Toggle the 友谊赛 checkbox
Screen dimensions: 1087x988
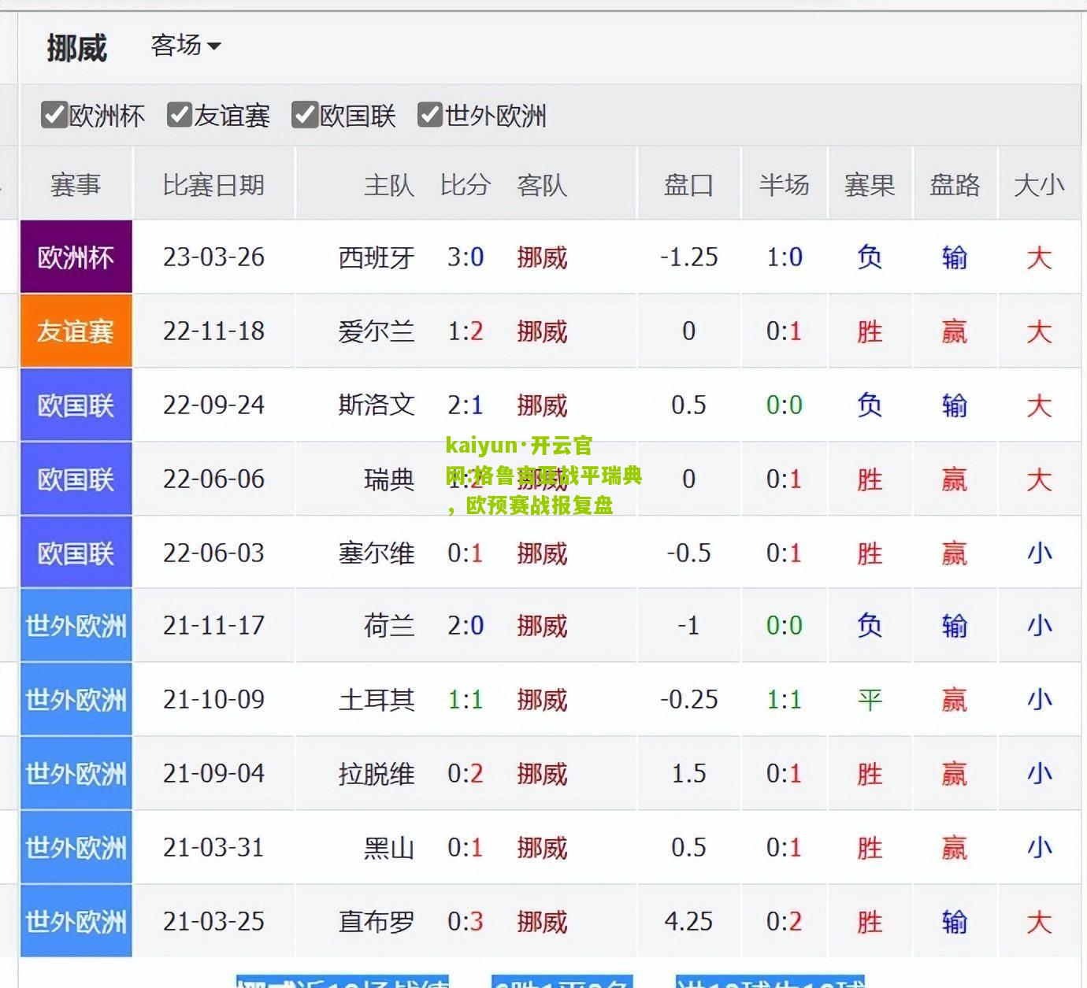pos(180,115)
